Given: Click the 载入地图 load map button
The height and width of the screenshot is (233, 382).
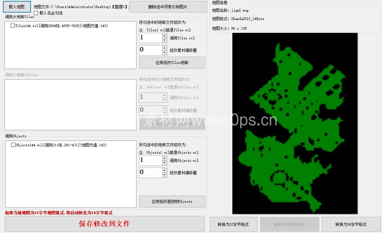Looking at the screenshot, I should [x=16, y=7].
